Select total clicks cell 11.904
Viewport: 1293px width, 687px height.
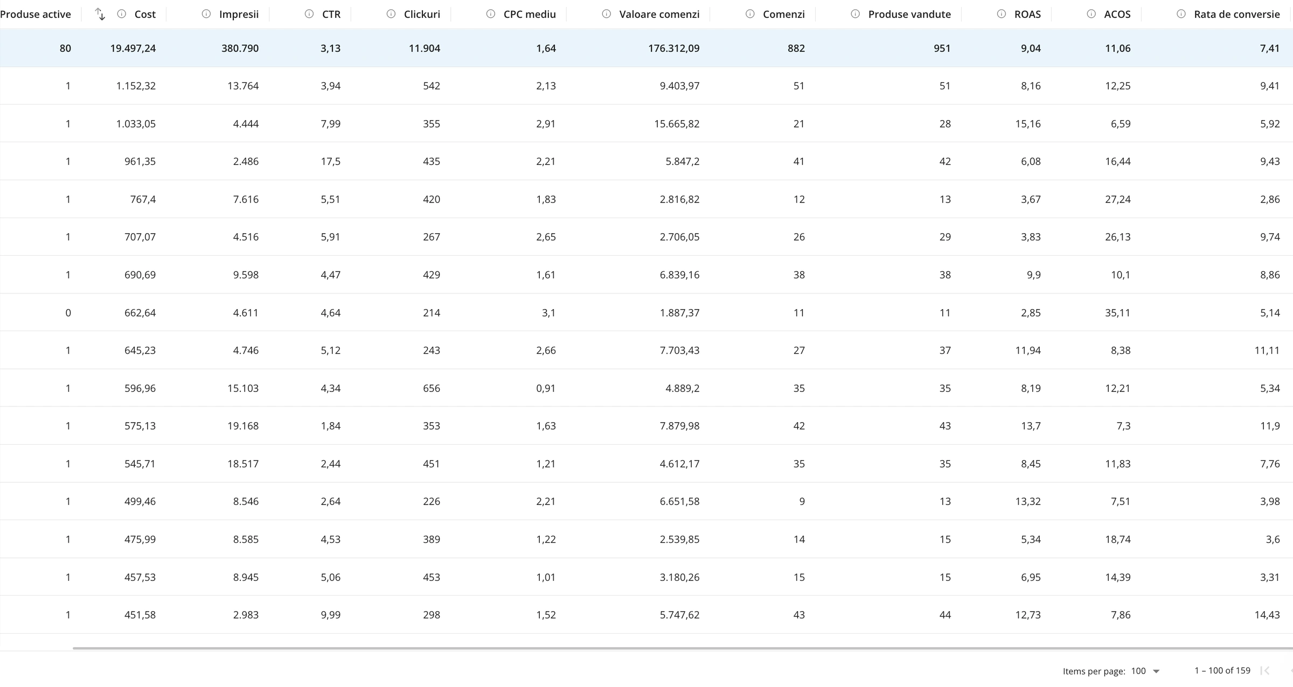pos(425,48)
